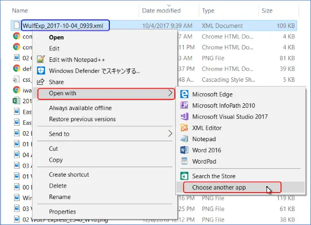Click the image icon of 61 KB PNG file
The height and width of the screenshot is (225, 311).
(17, 209)
